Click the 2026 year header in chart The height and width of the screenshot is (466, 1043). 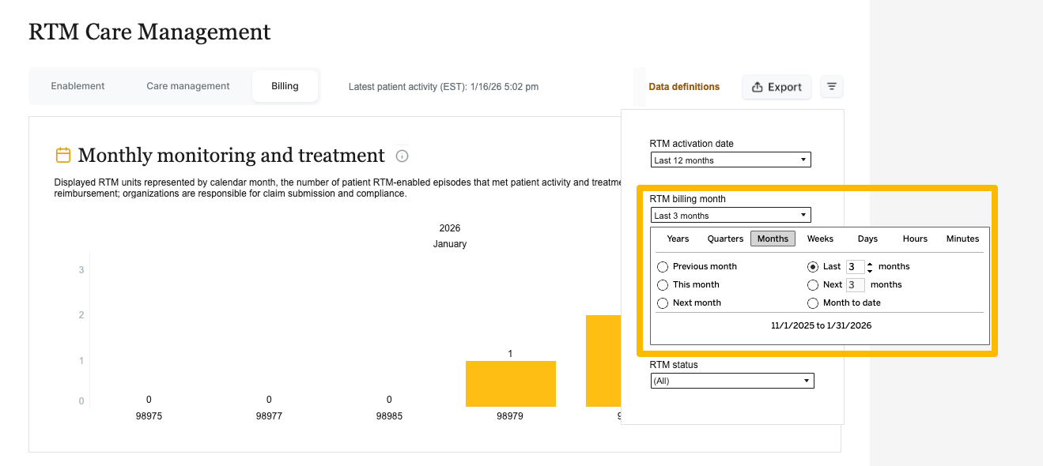(x=450, y=228)
